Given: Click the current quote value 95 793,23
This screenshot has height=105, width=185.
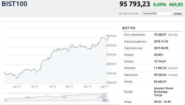Looking at the screenshot, I should tap(135, 4).
